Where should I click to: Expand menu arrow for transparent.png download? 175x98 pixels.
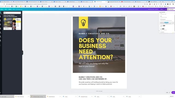click(x=92, y=97)
